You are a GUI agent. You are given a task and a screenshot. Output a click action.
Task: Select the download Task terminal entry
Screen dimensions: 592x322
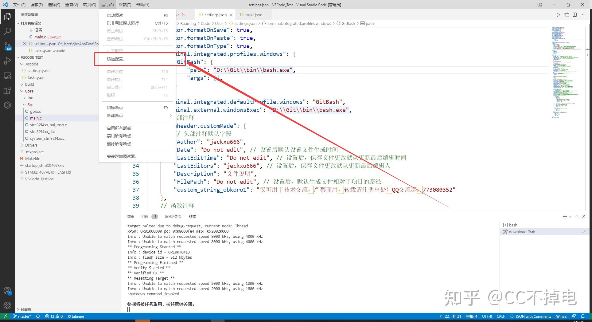pyautogui.click(x=544, y=232)
